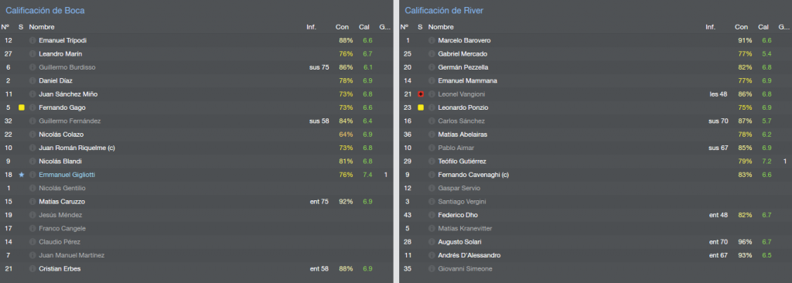Select player Andrés D'Alessandro
Image resolution: width=792 pixels, height=283 pixels.
[469, 255]
